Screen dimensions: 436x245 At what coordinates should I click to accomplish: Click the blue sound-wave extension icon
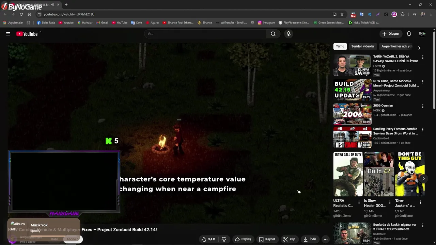tap(370, 14)
